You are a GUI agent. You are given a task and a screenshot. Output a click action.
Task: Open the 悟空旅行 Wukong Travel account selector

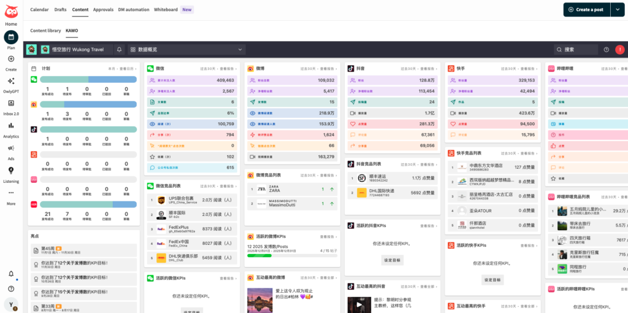click(72, 50)
